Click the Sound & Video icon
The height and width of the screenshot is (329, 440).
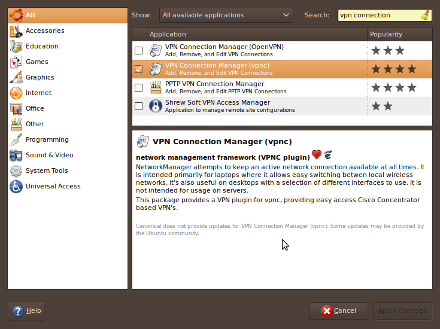(x=16, y=155)
